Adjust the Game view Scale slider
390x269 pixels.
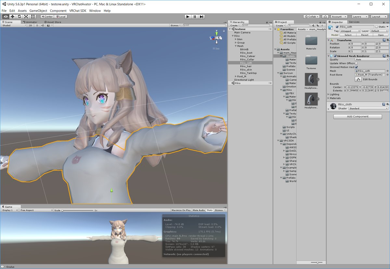tap(78, 210)
